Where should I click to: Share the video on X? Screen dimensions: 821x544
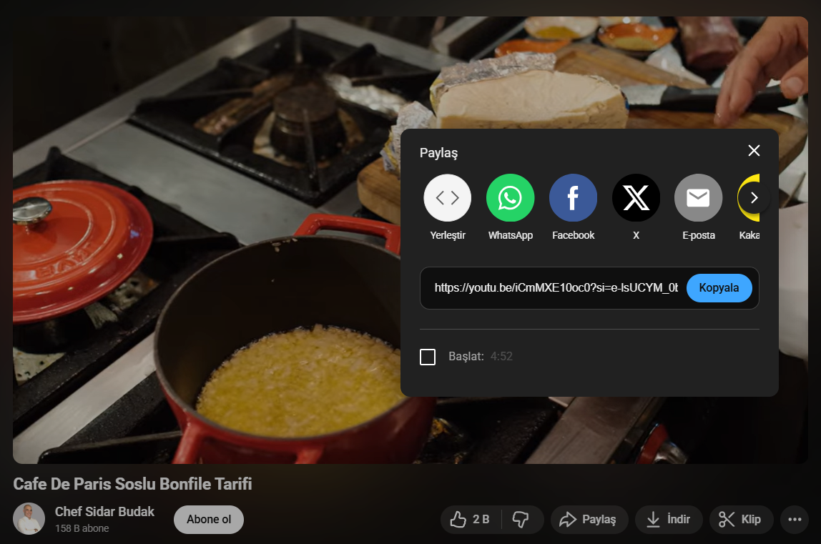(x=636, y=198)
